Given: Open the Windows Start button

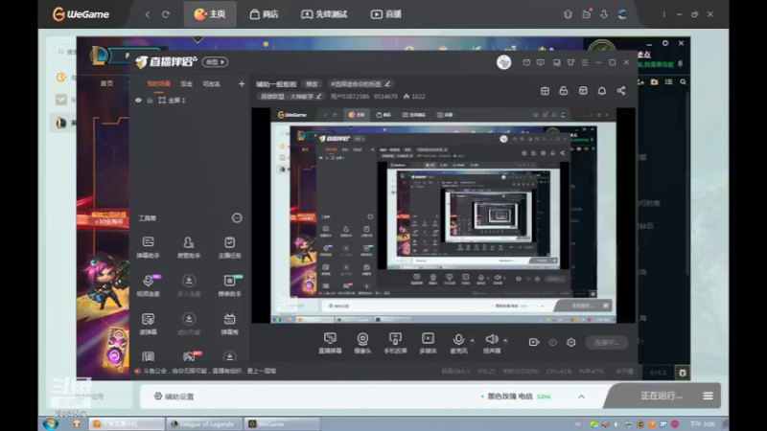Looking at the screenshot, I should pyautogui.click(x=51, y=423).
